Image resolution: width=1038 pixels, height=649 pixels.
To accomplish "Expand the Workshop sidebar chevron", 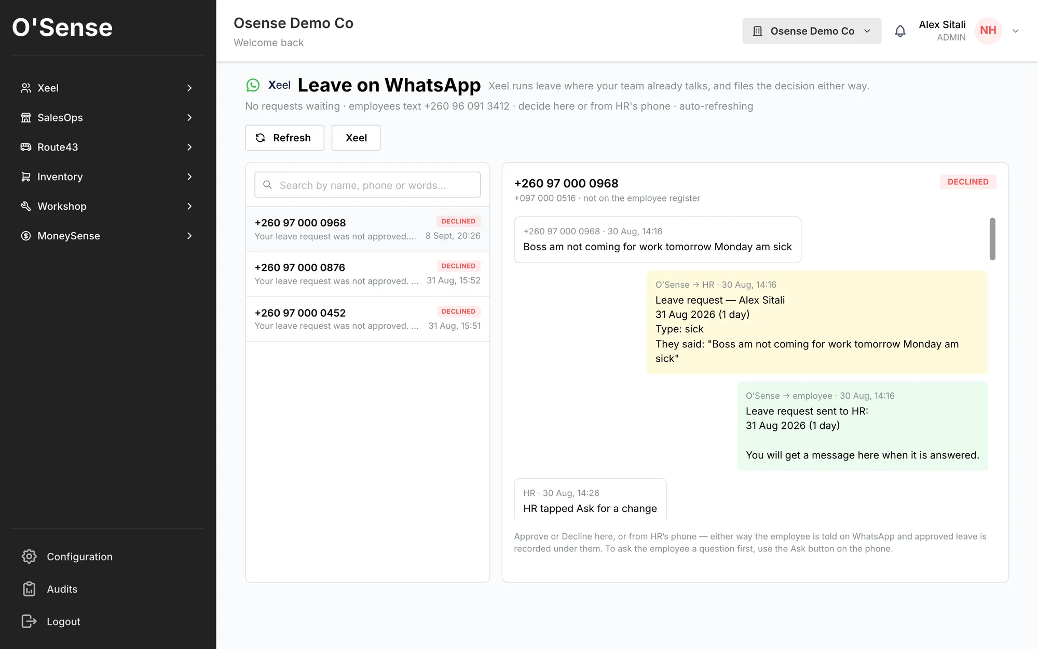I will tap(189, 207).
